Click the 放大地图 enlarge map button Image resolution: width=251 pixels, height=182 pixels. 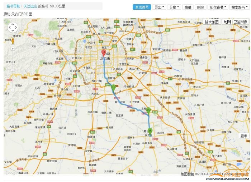(212, 22)
